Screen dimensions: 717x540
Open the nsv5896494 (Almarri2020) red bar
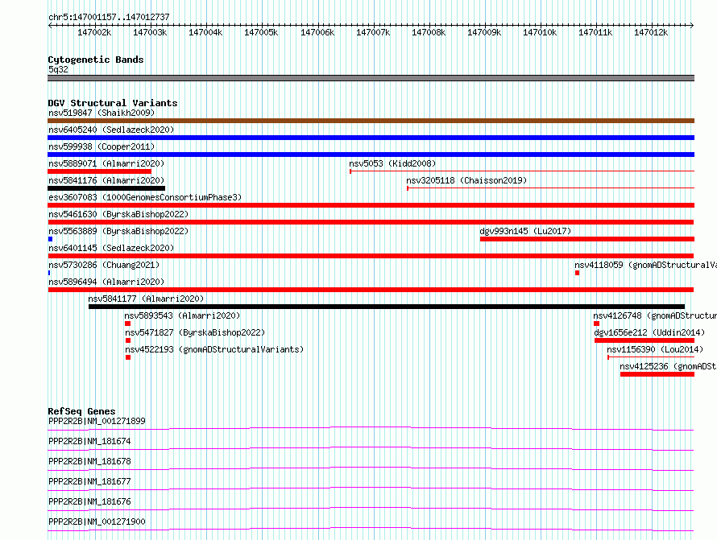click(x=371, y=290)
